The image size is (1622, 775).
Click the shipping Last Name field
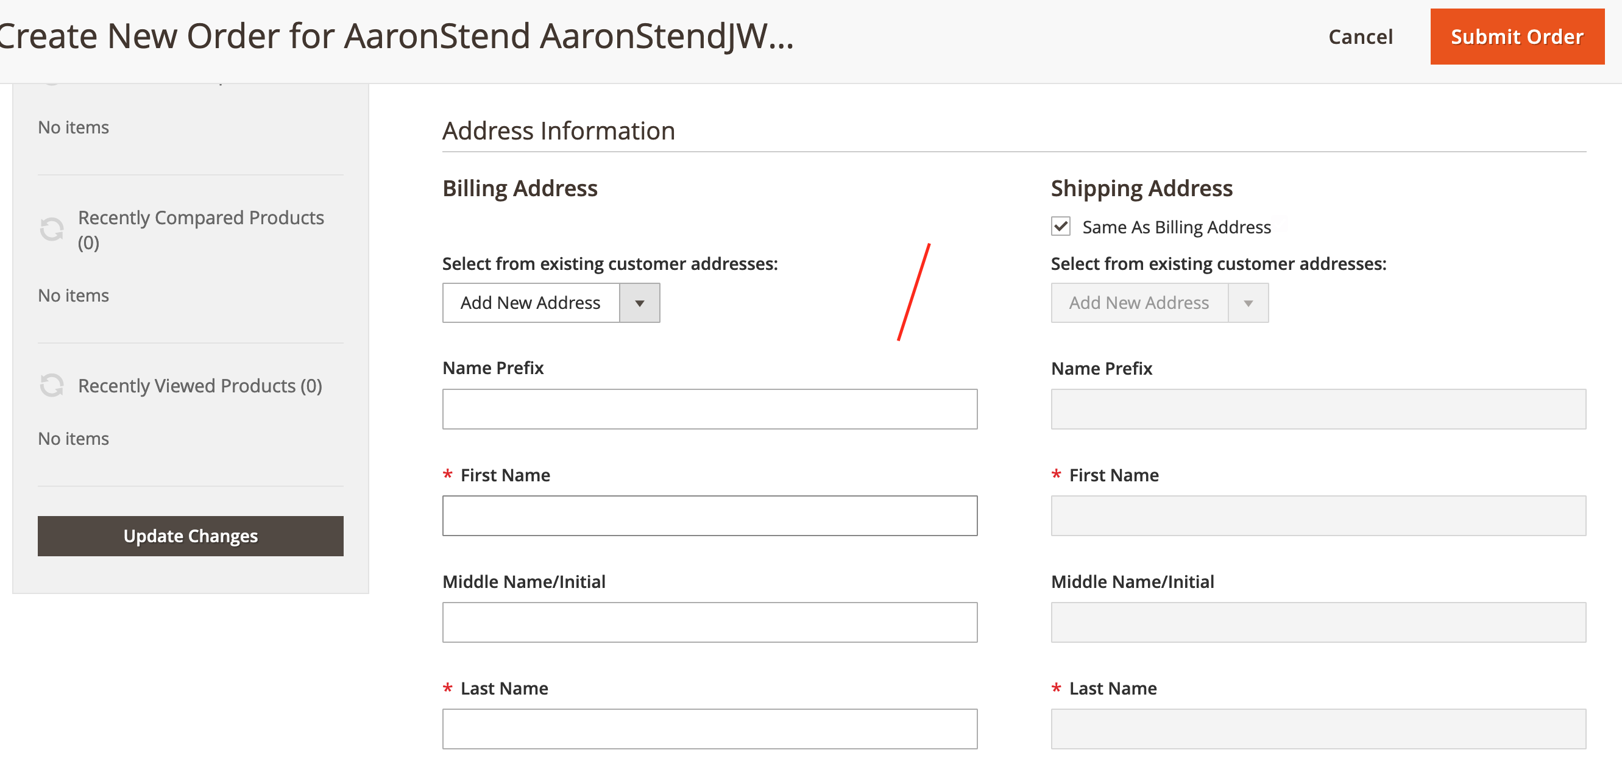click(x=1318, y=729)
